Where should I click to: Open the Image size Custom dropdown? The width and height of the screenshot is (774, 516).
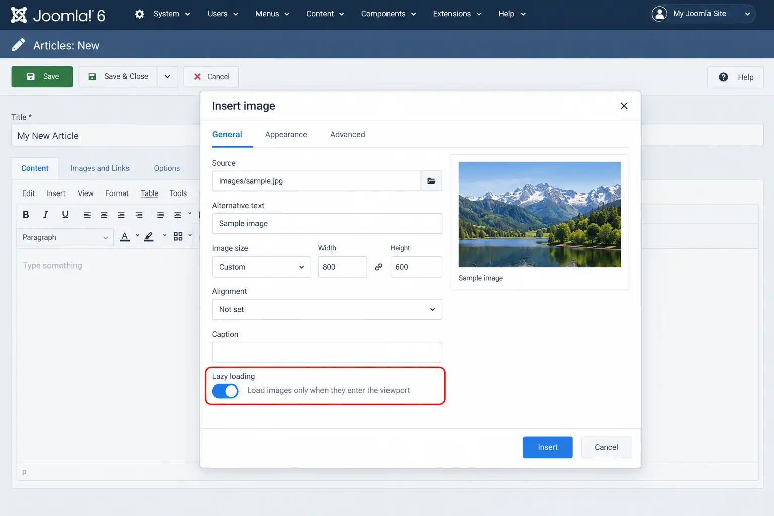(x=262, y=267)
